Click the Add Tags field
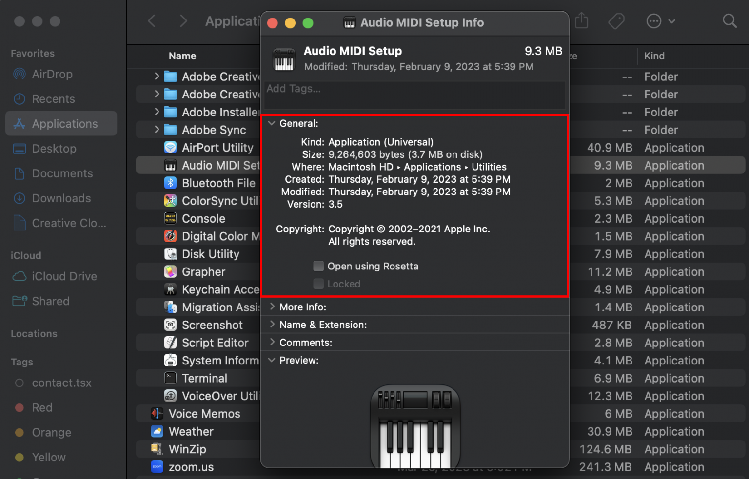Screen dimensions: 749x479 [x=414, y=89]
